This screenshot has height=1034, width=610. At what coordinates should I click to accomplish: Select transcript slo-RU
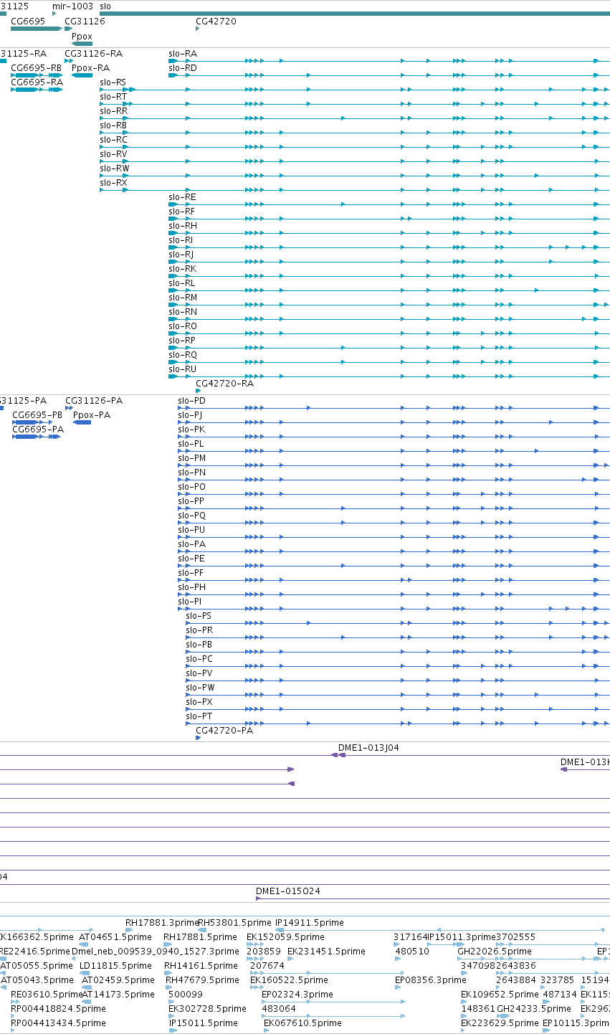pyautogui.click(x=183, y=369)
